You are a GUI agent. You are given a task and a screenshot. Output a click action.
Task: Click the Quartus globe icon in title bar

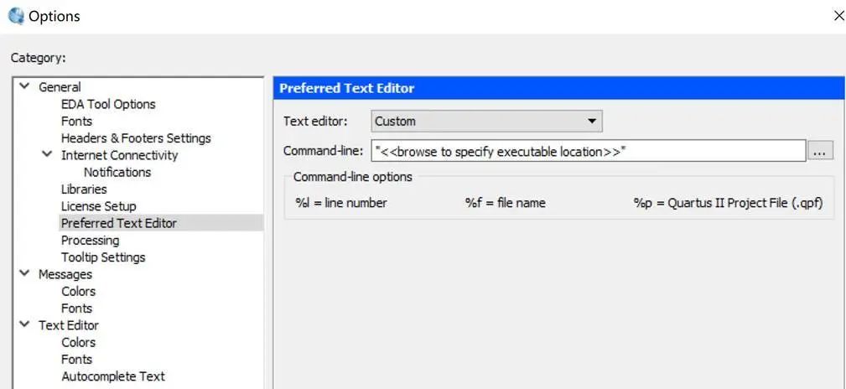coord(17,16)
